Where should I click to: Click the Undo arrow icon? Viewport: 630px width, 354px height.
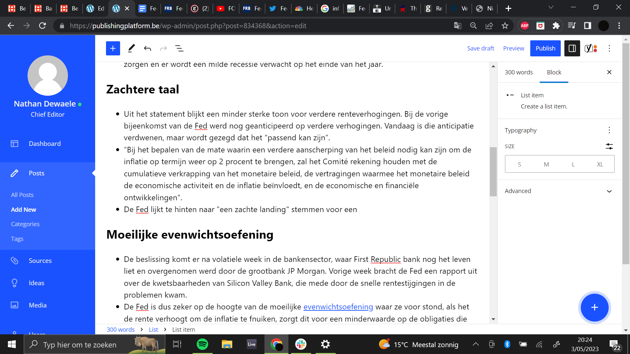click(147, 49)
